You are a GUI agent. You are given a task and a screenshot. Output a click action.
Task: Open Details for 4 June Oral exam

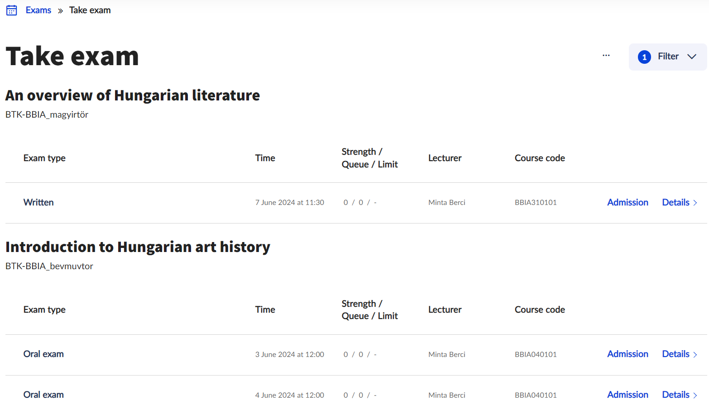[x=675, y=395]
